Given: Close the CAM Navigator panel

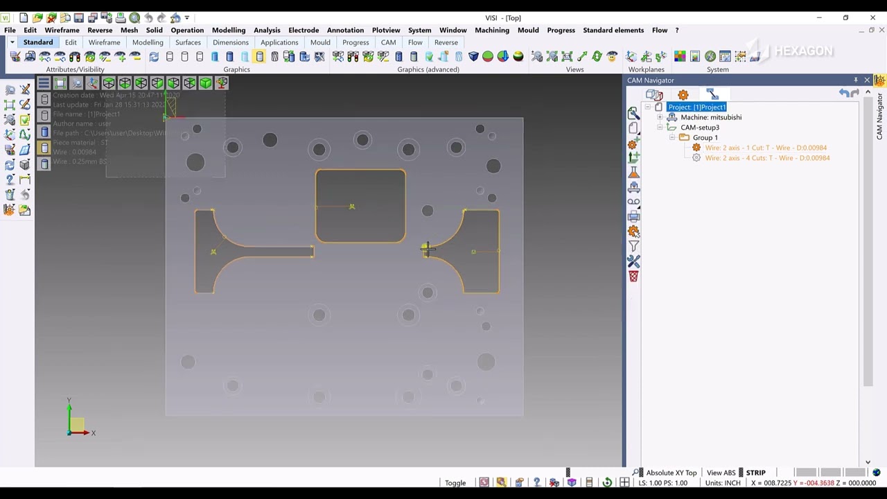Looking at the screenshot, I should 867,80.
